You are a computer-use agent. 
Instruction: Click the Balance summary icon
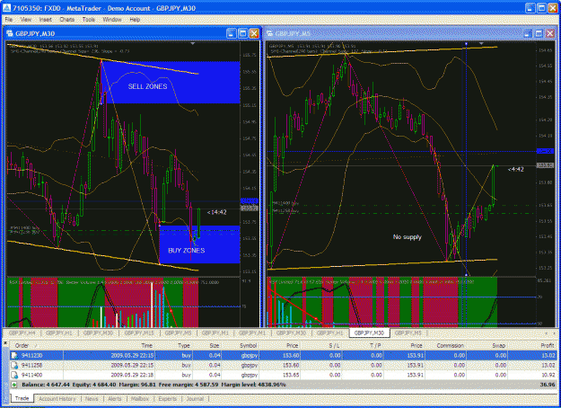tap(14, 385)
